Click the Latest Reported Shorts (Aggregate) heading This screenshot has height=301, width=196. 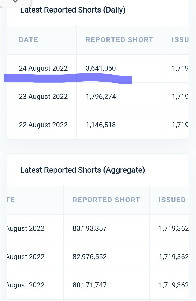[x=82, y=170]
